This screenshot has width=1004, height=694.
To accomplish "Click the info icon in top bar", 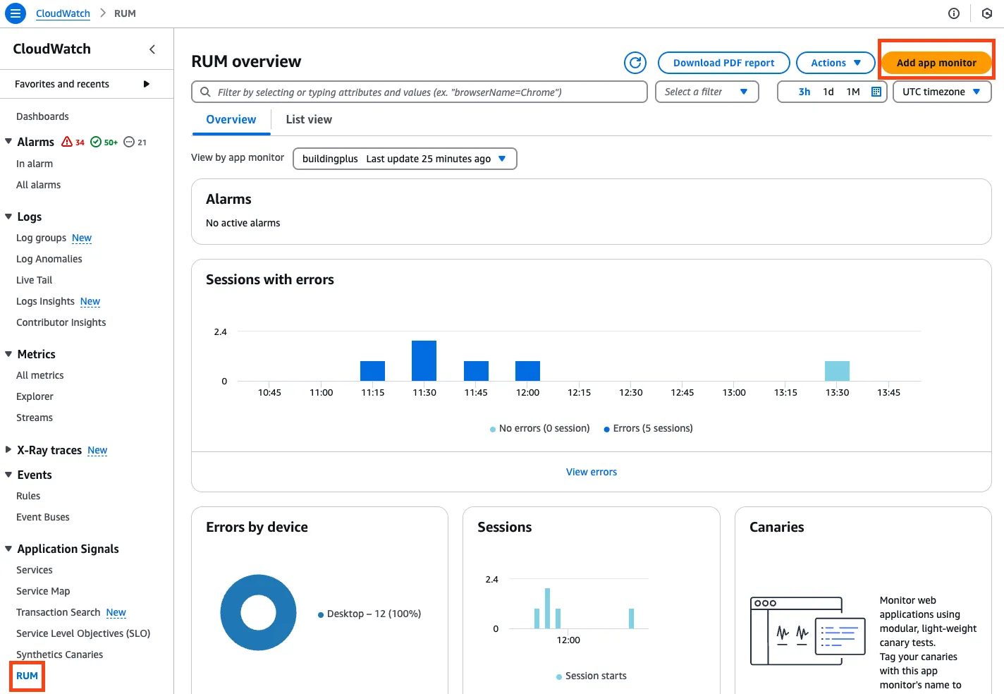I will tap(954, 13).
